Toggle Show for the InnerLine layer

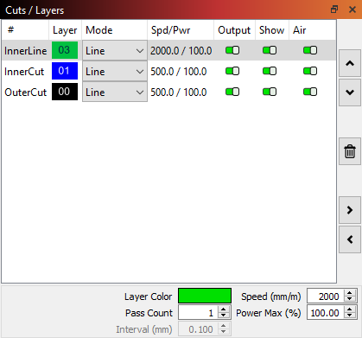pyautogui.click(x=270, y=50)
